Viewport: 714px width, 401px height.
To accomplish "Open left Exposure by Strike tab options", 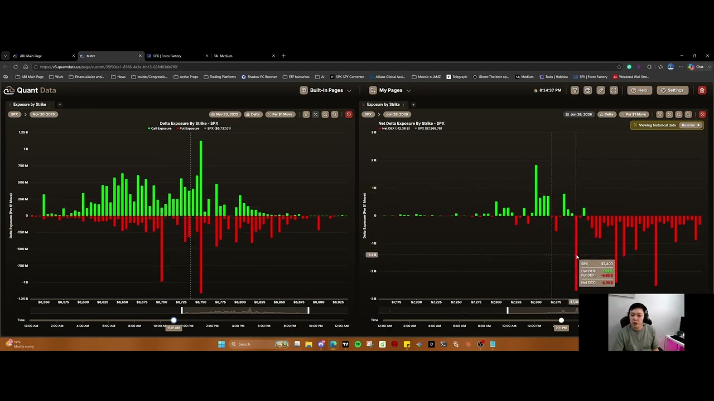I will tap(50, 104).
